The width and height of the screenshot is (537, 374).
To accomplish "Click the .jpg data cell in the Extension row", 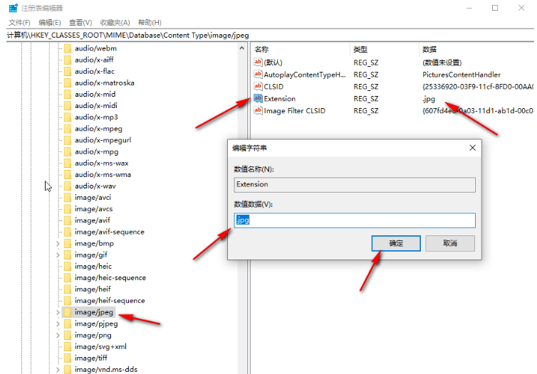I will pos(429,99).
